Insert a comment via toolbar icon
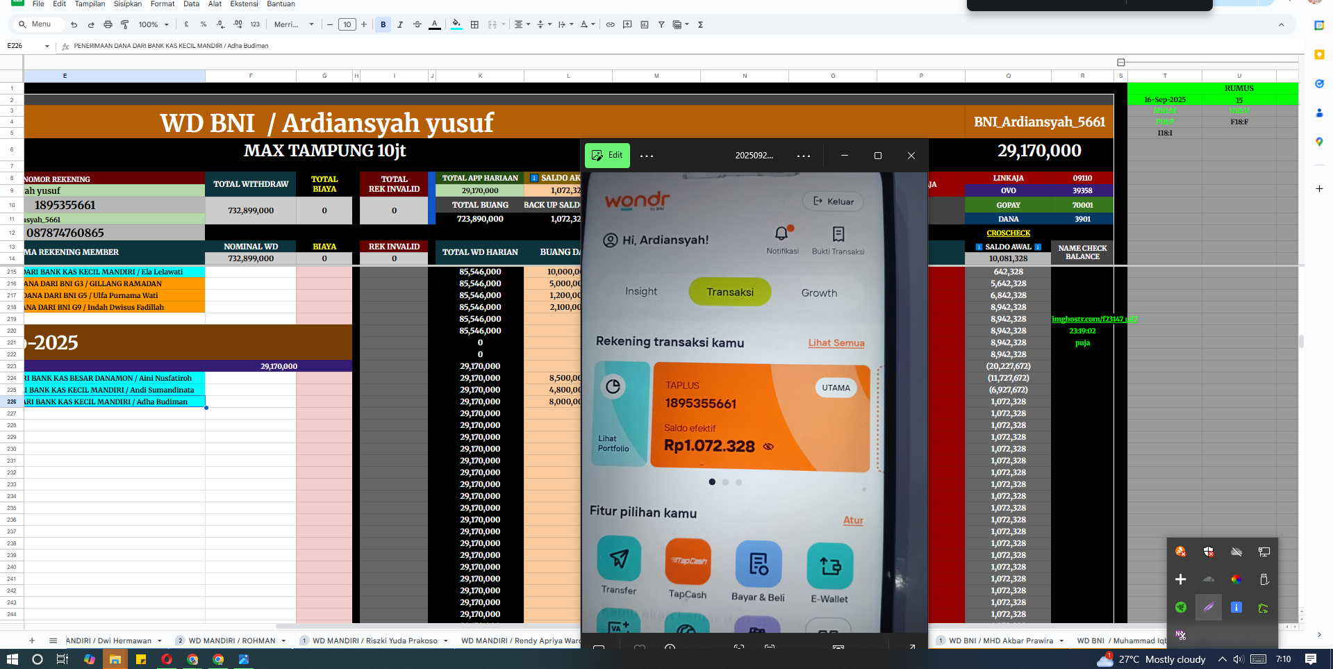This screenshot has width=1333, height=669. point(627,24)
